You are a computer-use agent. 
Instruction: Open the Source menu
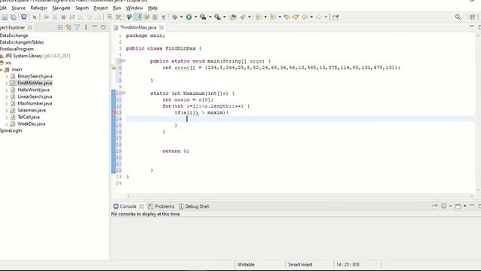pyautogui.click(x=18, y=8)
